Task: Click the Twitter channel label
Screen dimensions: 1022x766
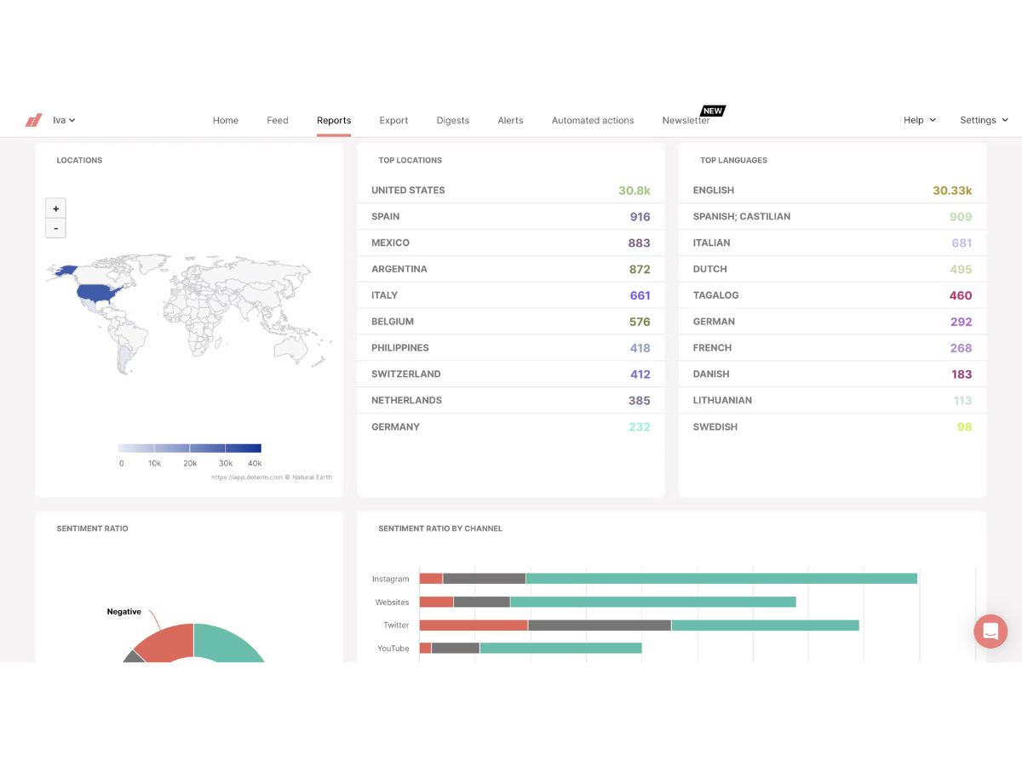Action: point(396,626)
